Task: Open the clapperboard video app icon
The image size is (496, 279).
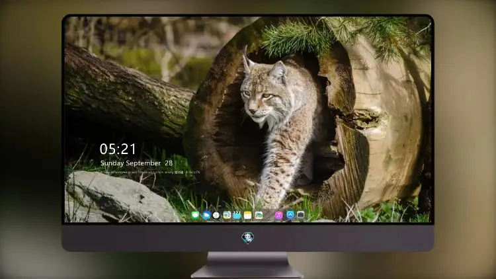Action: (237, 215)
